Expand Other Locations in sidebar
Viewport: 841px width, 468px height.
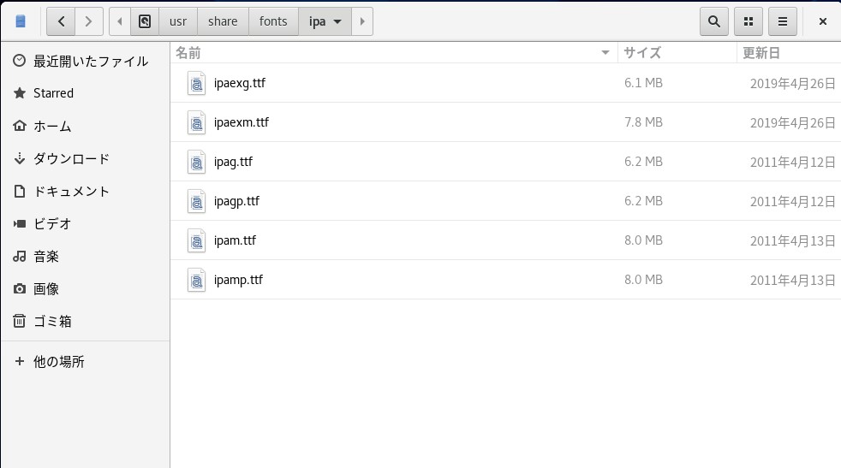click(x=58, y=361)
